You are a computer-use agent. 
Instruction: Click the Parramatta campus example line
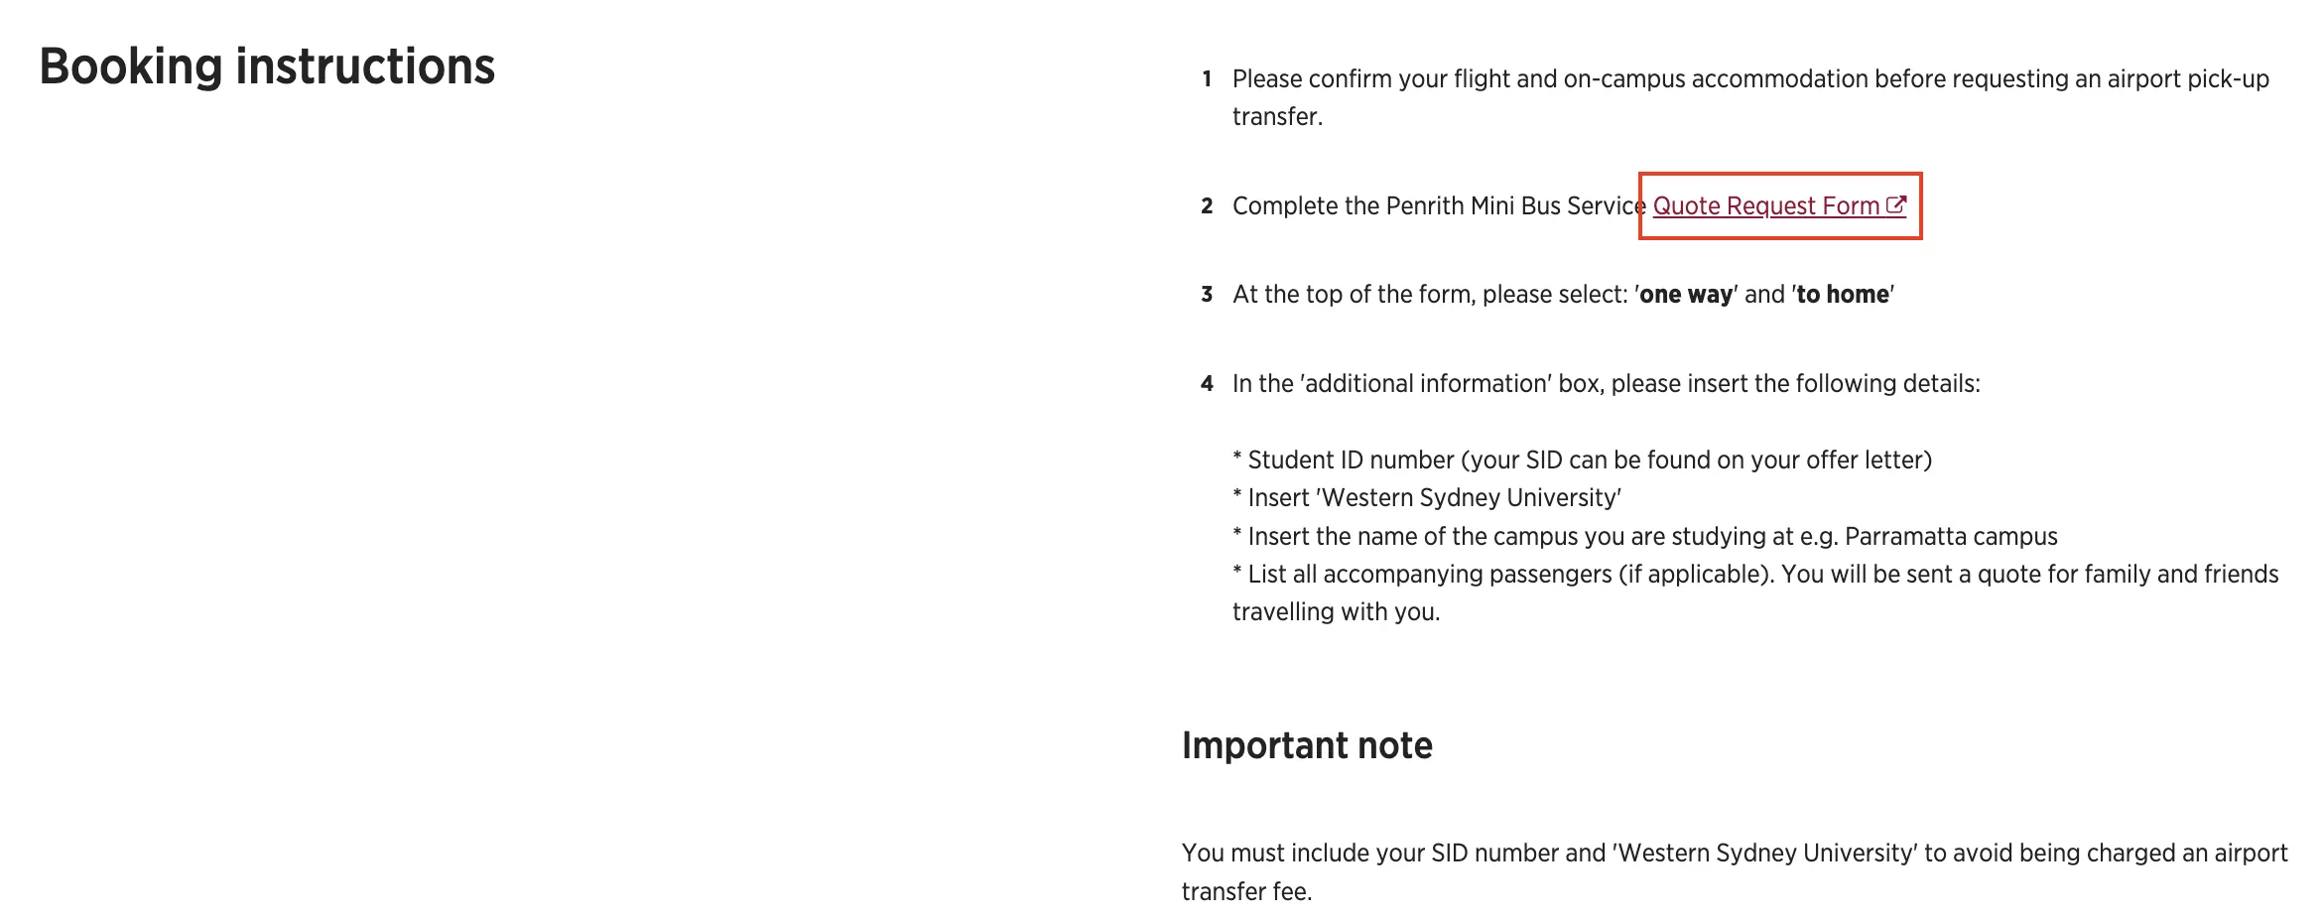[x=1644, y=537]
